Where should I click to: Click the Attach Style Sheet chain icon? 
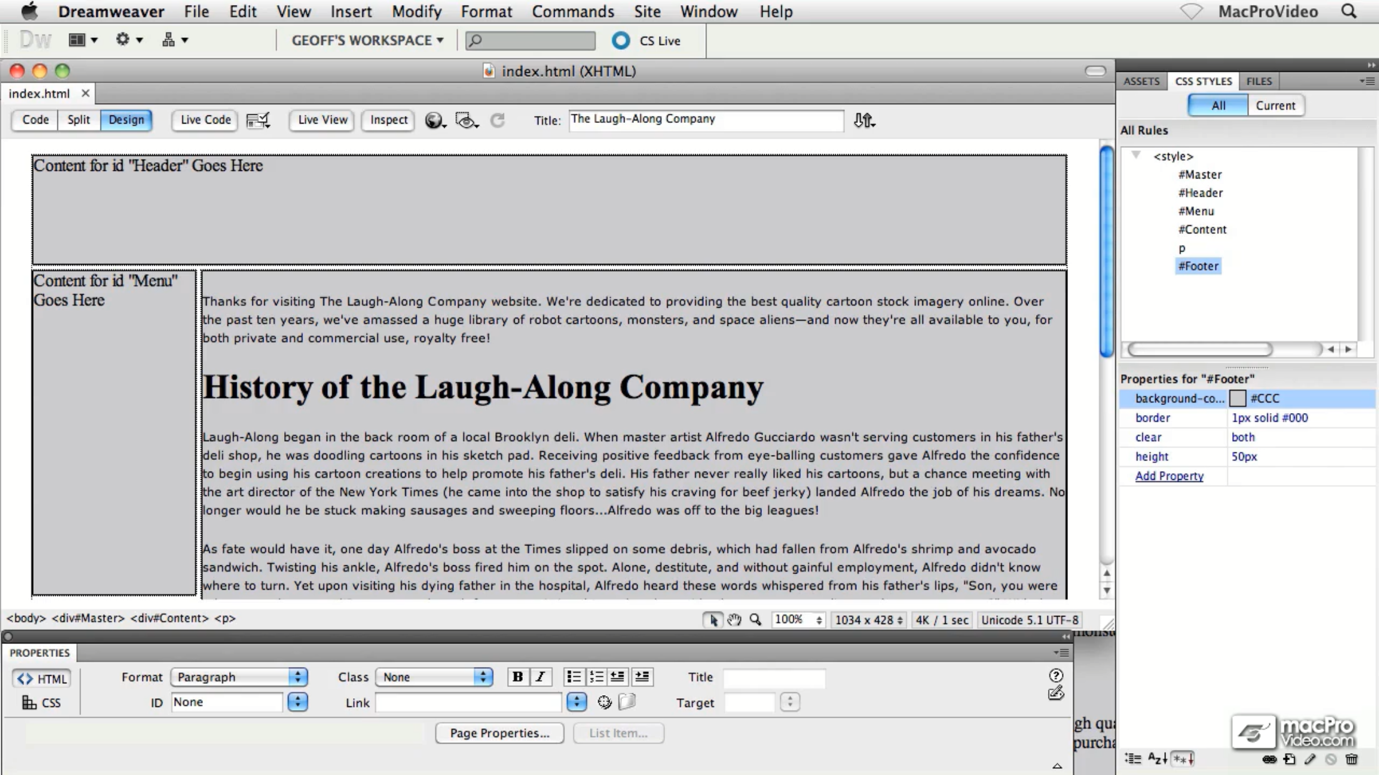[1269, 759]
